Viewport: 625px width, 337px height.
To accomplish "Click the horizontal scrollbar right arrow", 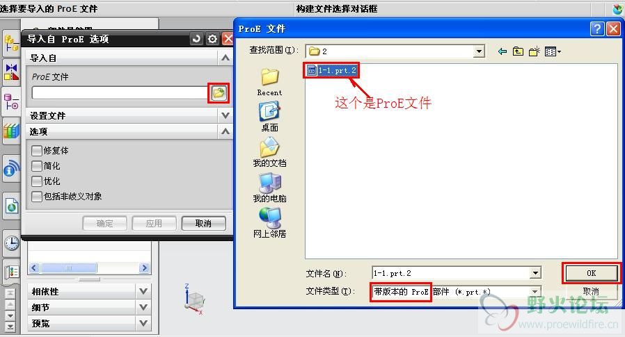I will coord(144,268).
